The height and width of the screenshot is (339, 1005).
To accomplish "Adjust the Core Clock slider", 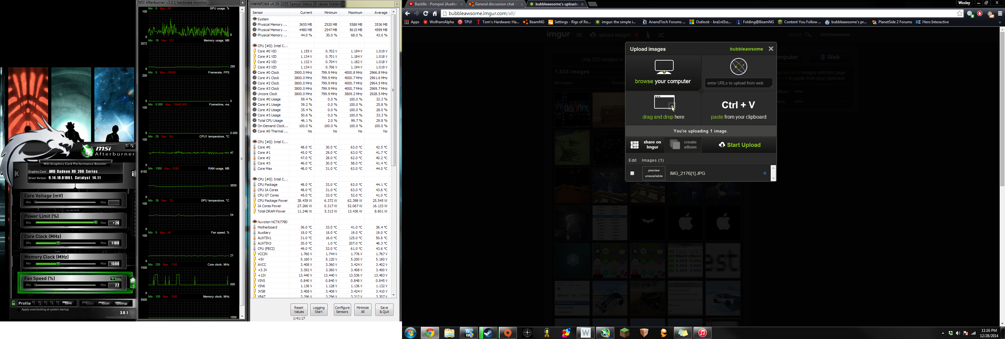I will pos(66,243).
